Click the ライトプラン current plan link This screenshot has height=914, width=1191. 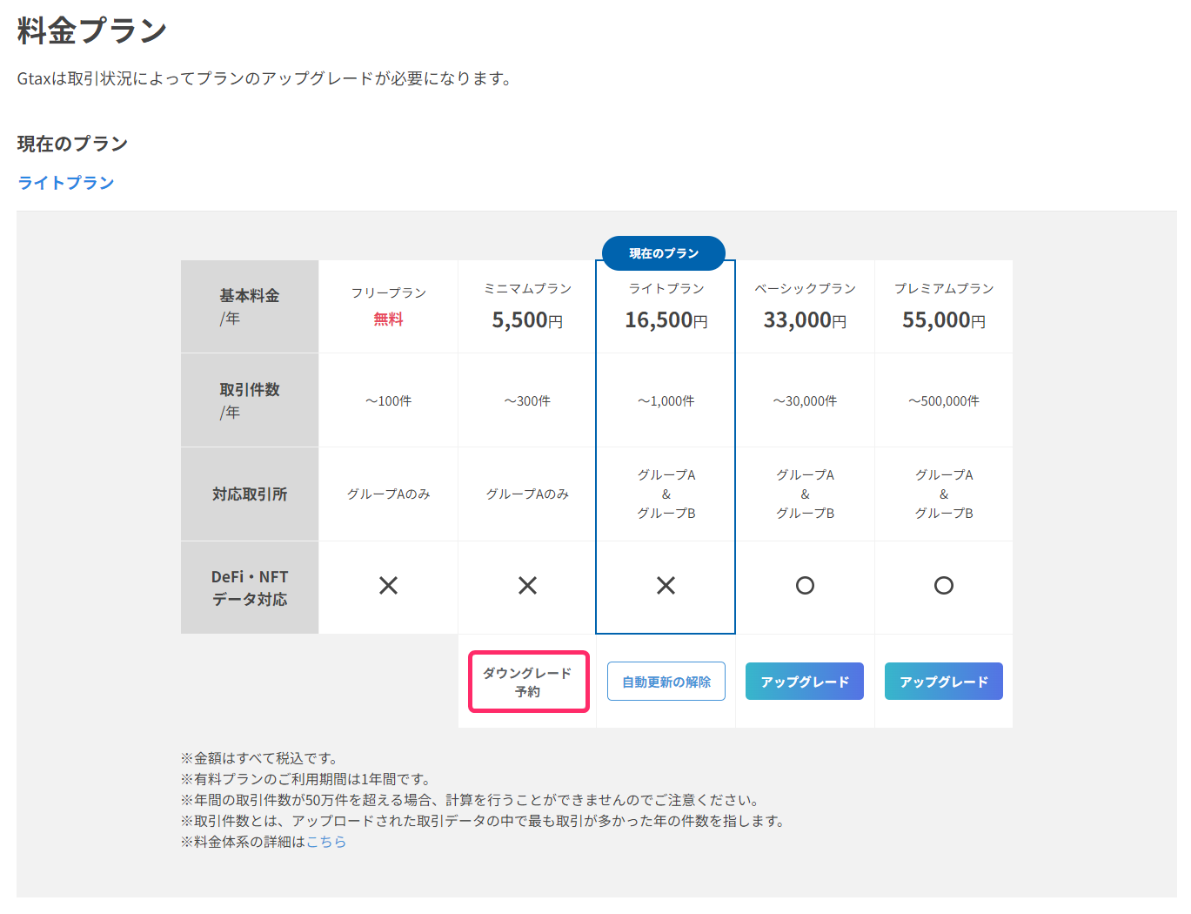66,183
